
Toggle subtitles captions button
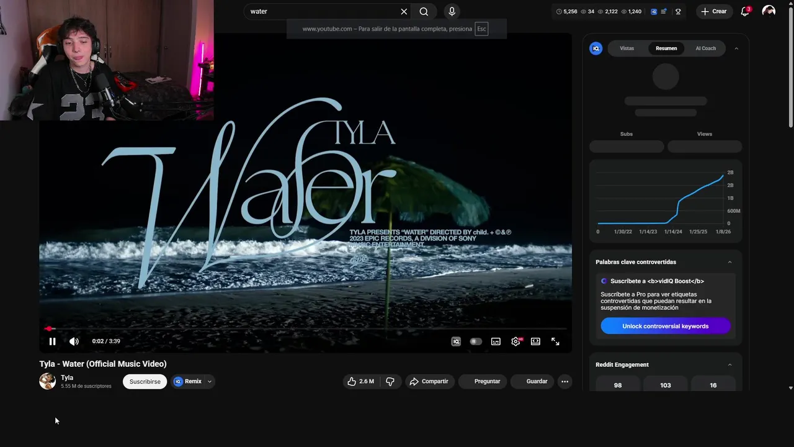pos(496,341)
